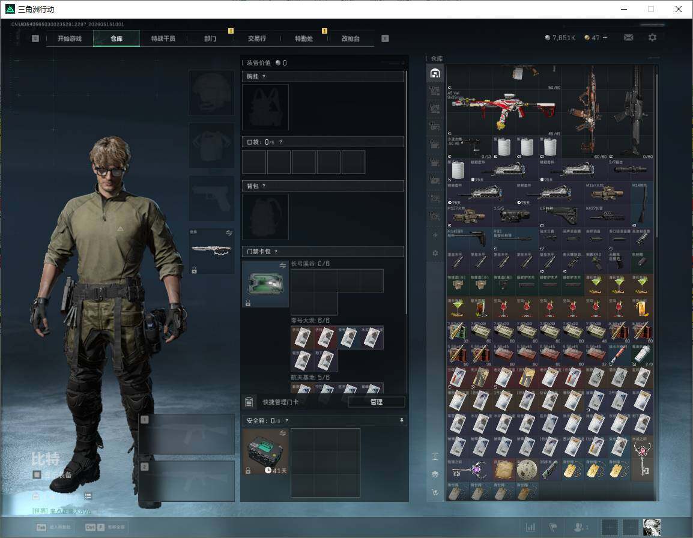This screenshot has height=538, width=693.
Task: Click the empty body armor slot
Action: click(212, 145)
